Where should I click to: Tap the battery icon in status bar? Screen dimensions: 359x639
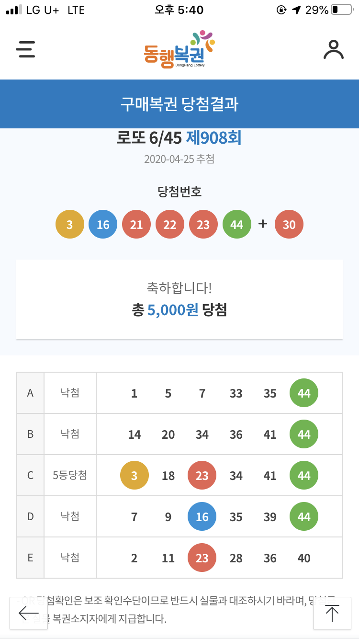(x=341, y=10)
